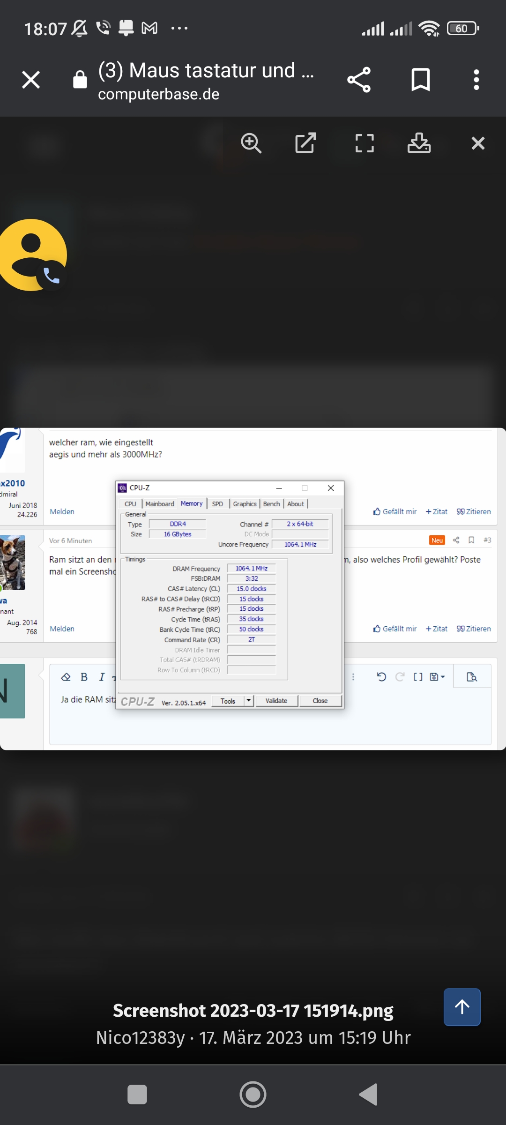
Task: Open the About tab in CPU-Z
Action: point(296,504)
